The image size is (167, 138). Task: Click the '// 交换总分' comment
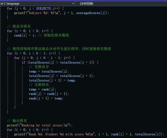pos(39,67)
